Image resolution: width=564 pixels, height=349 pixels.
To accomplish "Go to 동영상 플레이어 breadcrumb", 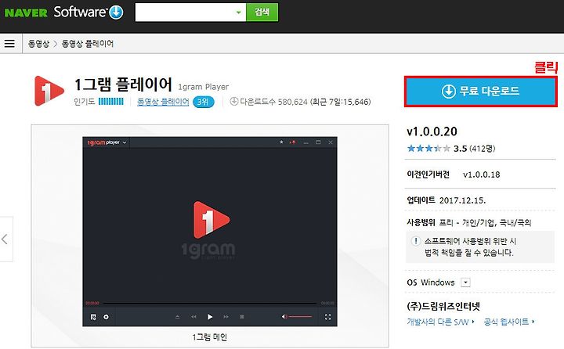I will click(88, 44).
